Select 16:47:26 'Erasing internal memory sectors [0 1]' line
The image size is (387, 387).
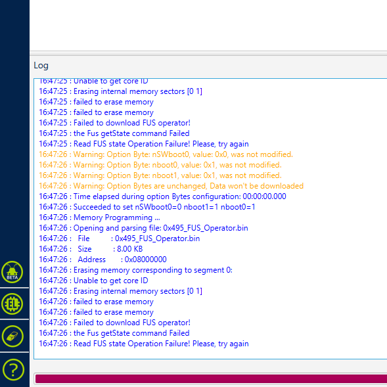(x=120, y=291)
